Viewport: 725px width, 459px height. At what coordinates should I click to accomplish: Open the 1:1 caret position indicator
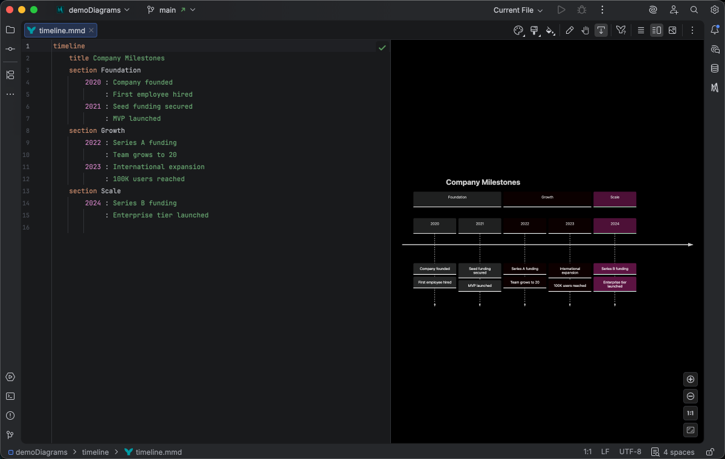tap(587, 452)
